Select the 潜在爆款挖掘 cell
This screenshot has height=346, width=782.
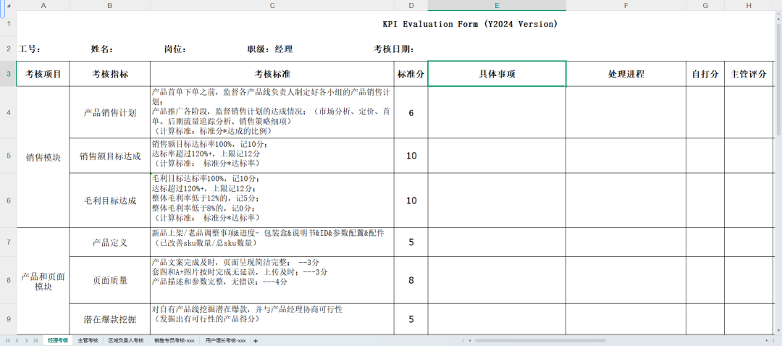[110, 319]
